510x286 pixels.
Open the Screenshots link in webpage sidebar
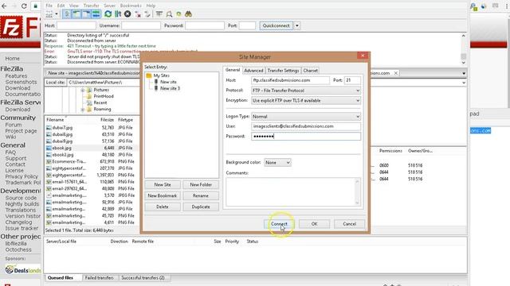coord(21,82)
